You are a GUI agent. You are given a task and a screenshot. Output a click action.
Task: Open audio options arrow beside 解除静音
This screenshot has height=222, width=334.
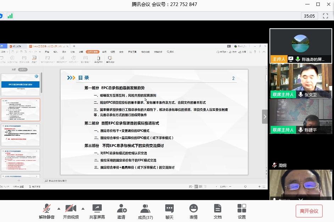pyautogui.click(x=59, y=209)
